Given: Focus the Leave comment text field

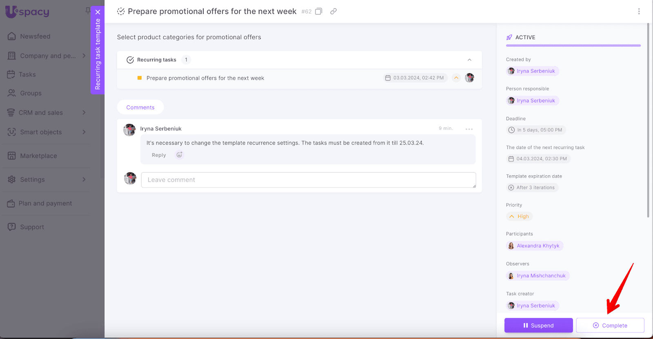Looking at the screenshot, I should tap(308, 180).
